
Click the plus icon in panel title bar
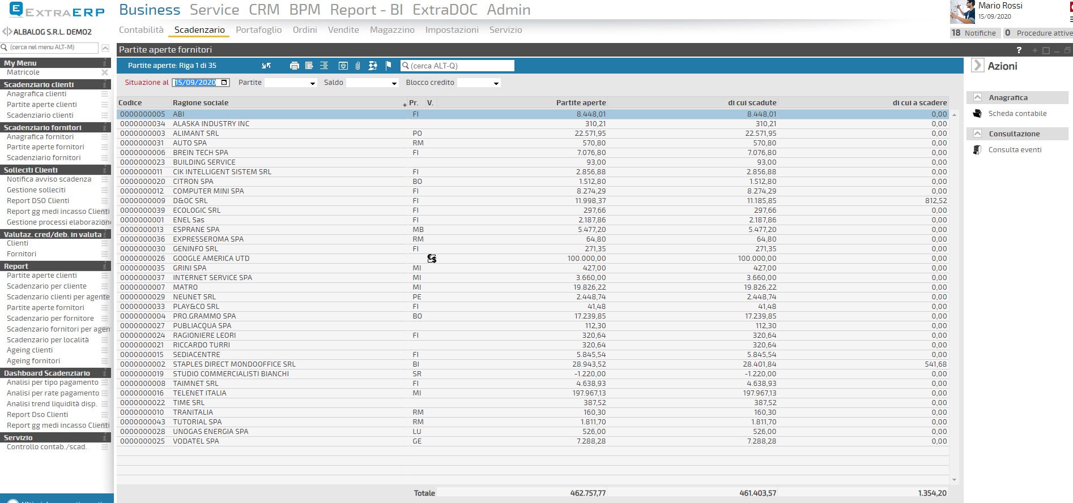pyautogui.click(x=1035, y=50)
